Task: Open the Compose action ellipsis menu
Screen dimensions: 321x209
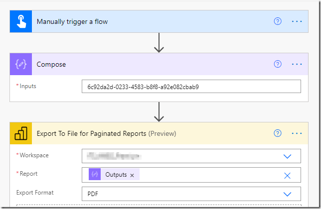Action: [x=297, y=64]
